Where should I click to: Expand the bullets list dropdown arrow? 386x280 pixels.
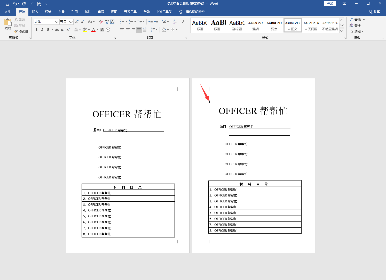click(126, 22)
